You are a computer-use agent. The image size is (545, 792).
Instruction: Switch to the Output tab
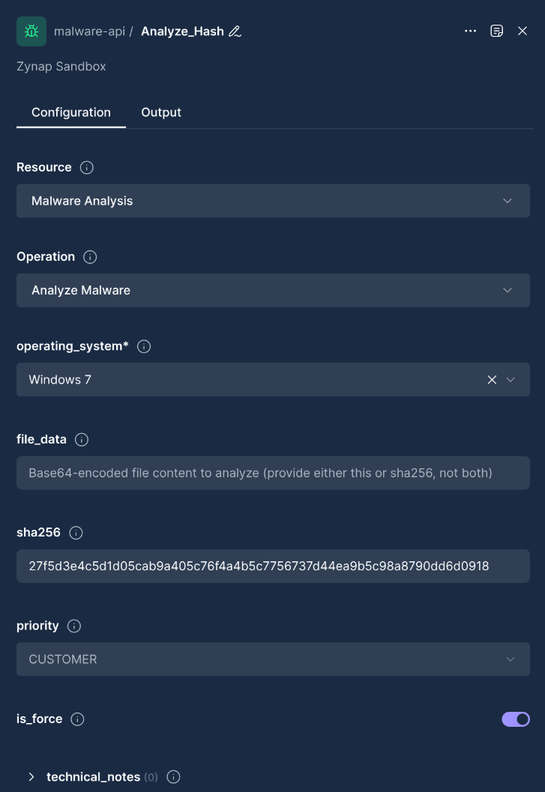(x=161, y=112)
